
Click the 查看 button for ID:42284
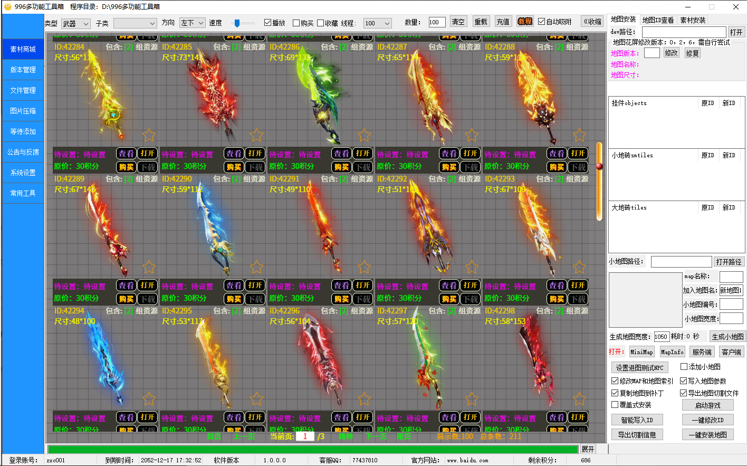pos(126,154)
